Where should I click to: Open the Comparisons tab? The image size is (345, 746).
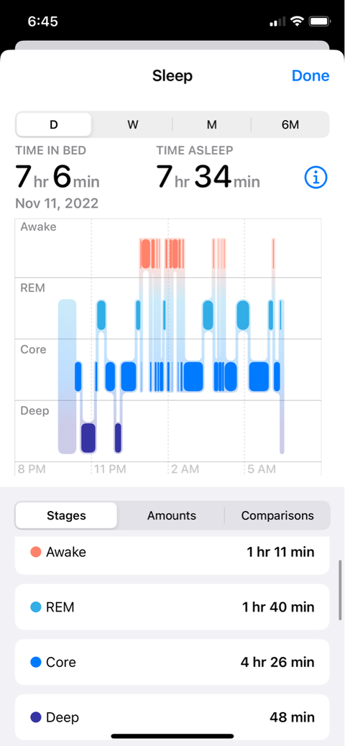[x=277, y=515]
